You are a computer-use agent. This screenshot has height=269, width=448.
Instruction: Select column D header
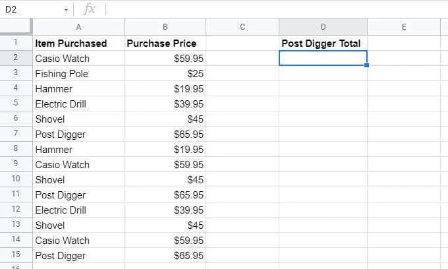coord(323,27)
